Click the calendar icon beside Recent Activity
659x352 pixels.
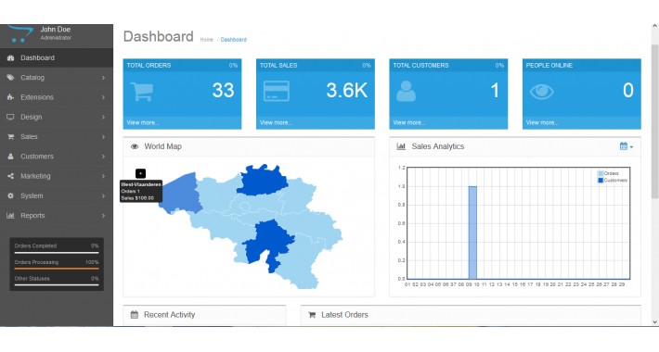tap(135, 315)
